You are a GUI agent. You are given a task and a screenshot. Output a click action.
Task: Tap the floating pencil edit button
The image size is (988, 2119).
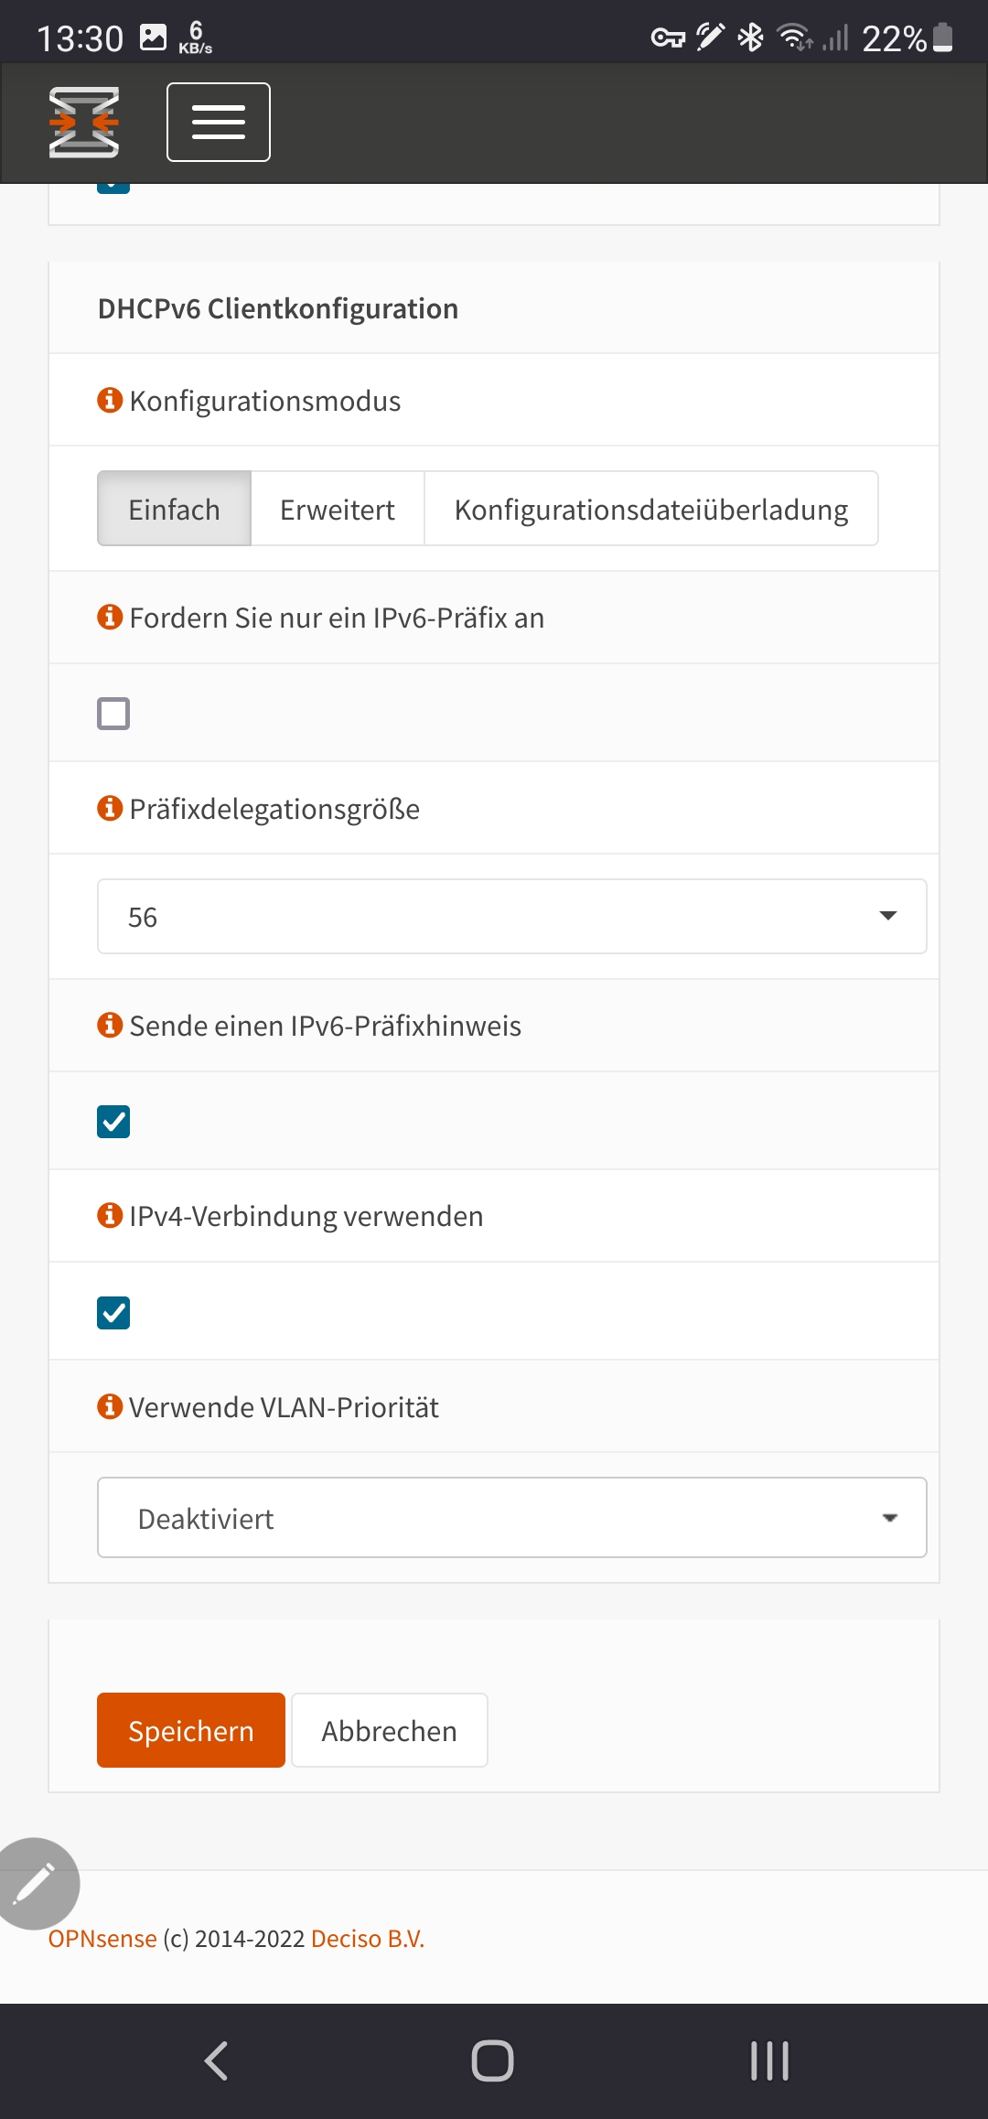tap(35, 1884)
